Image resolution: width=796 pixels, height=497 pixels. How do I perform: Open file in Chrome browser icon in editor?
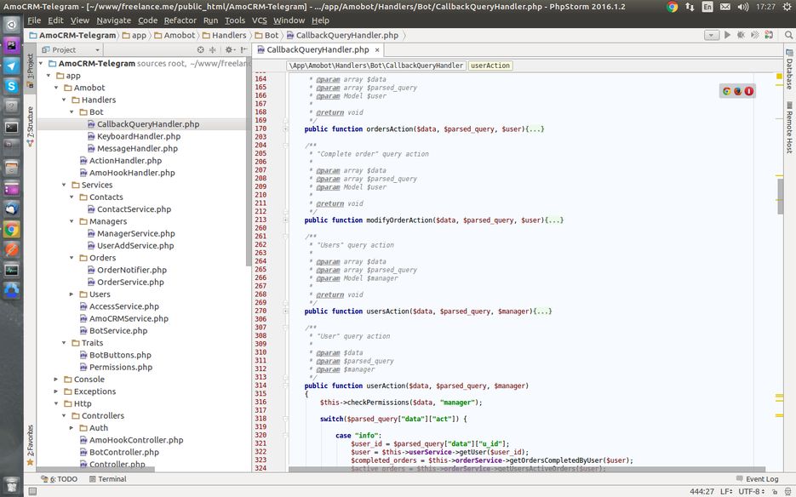pos(726,91)
